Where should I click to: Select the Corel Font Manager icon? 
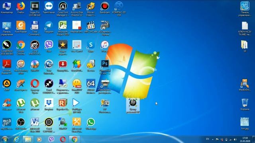pos(63,9)
